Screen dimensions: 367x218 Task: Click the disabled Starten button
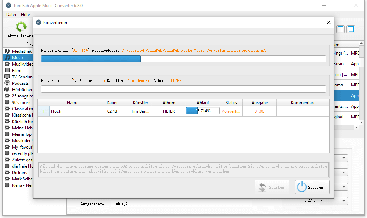272,187
